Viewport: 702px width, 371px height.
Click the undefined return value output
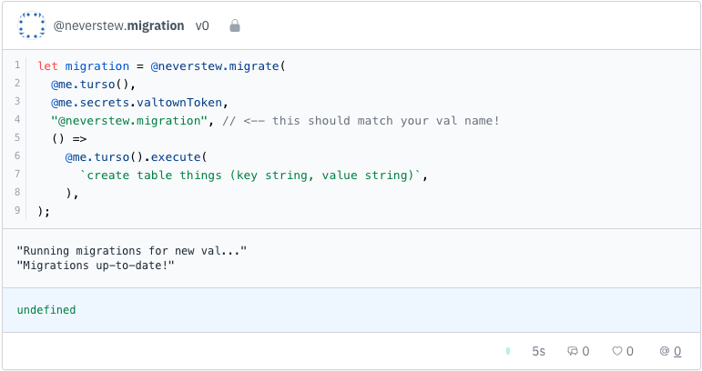(x=46, y=310)
